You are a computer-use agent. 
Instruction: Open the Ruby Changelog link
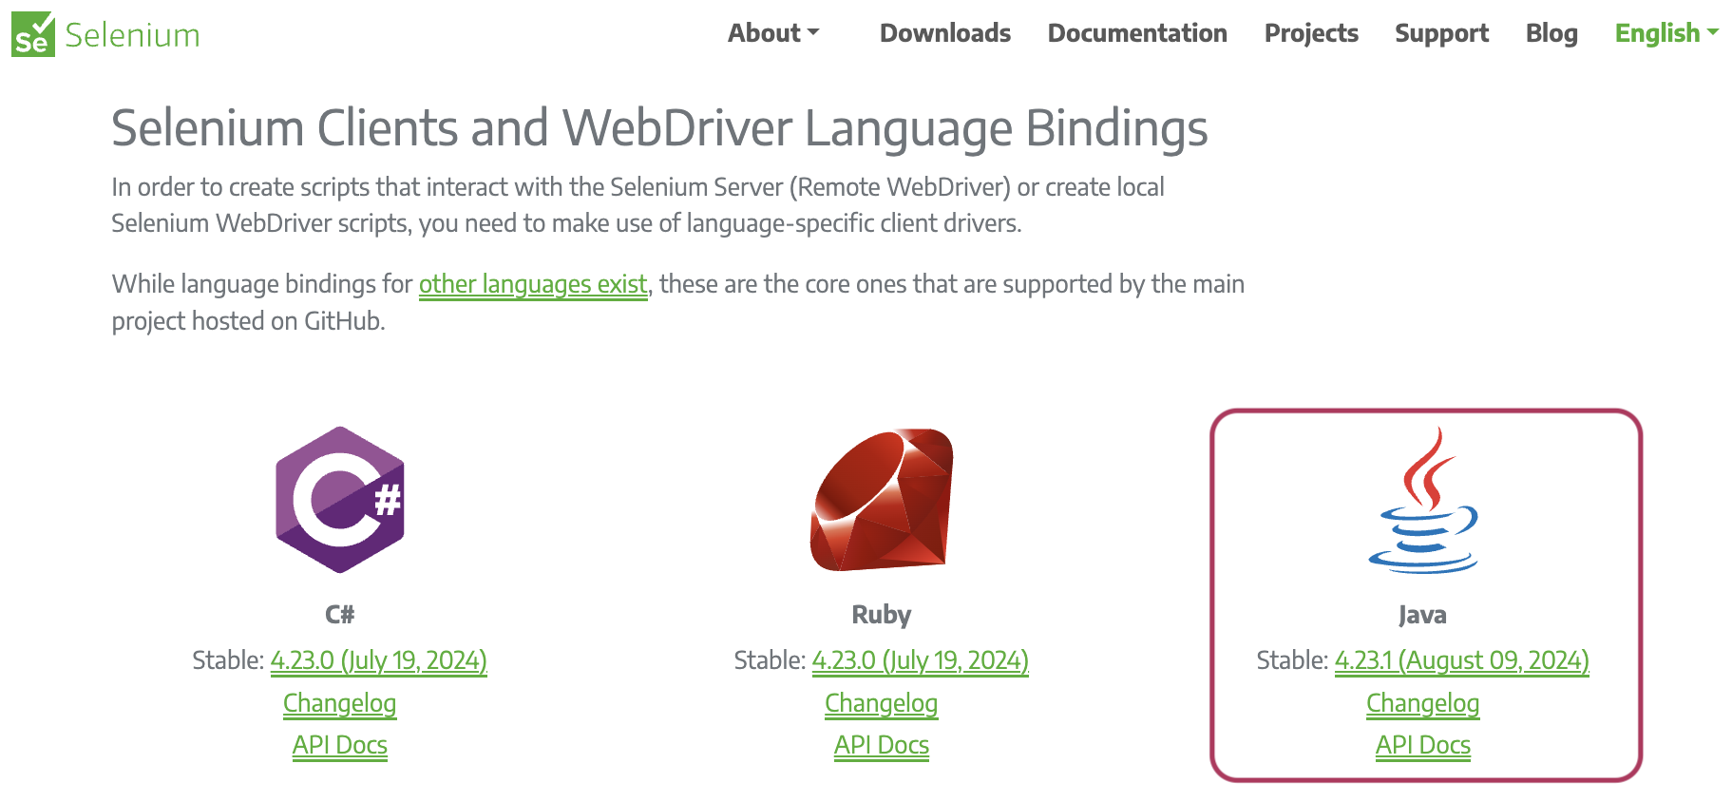point(882,703)
